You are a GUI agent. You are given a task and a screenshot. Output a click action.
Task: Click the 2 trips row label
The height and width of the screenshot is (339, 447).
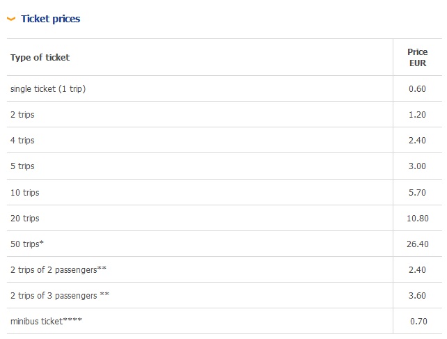(22, 115)
